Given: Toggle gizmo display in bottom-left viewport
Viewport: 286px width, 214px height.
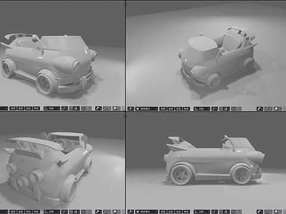Looking at the screenshot, I should [x=105, y=212].
